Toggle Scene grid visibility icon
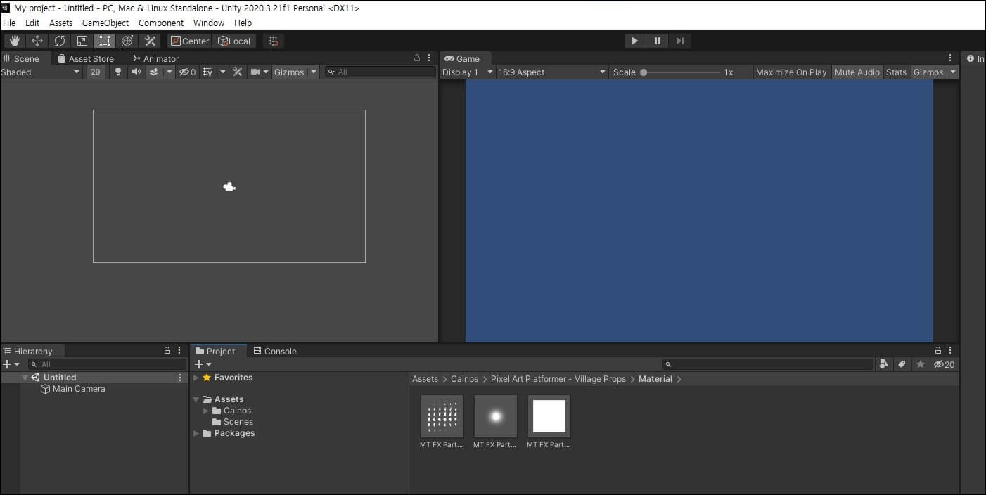The width and height of the screenshot is (986, 495). pyautogui.click(x=207, y=72)
